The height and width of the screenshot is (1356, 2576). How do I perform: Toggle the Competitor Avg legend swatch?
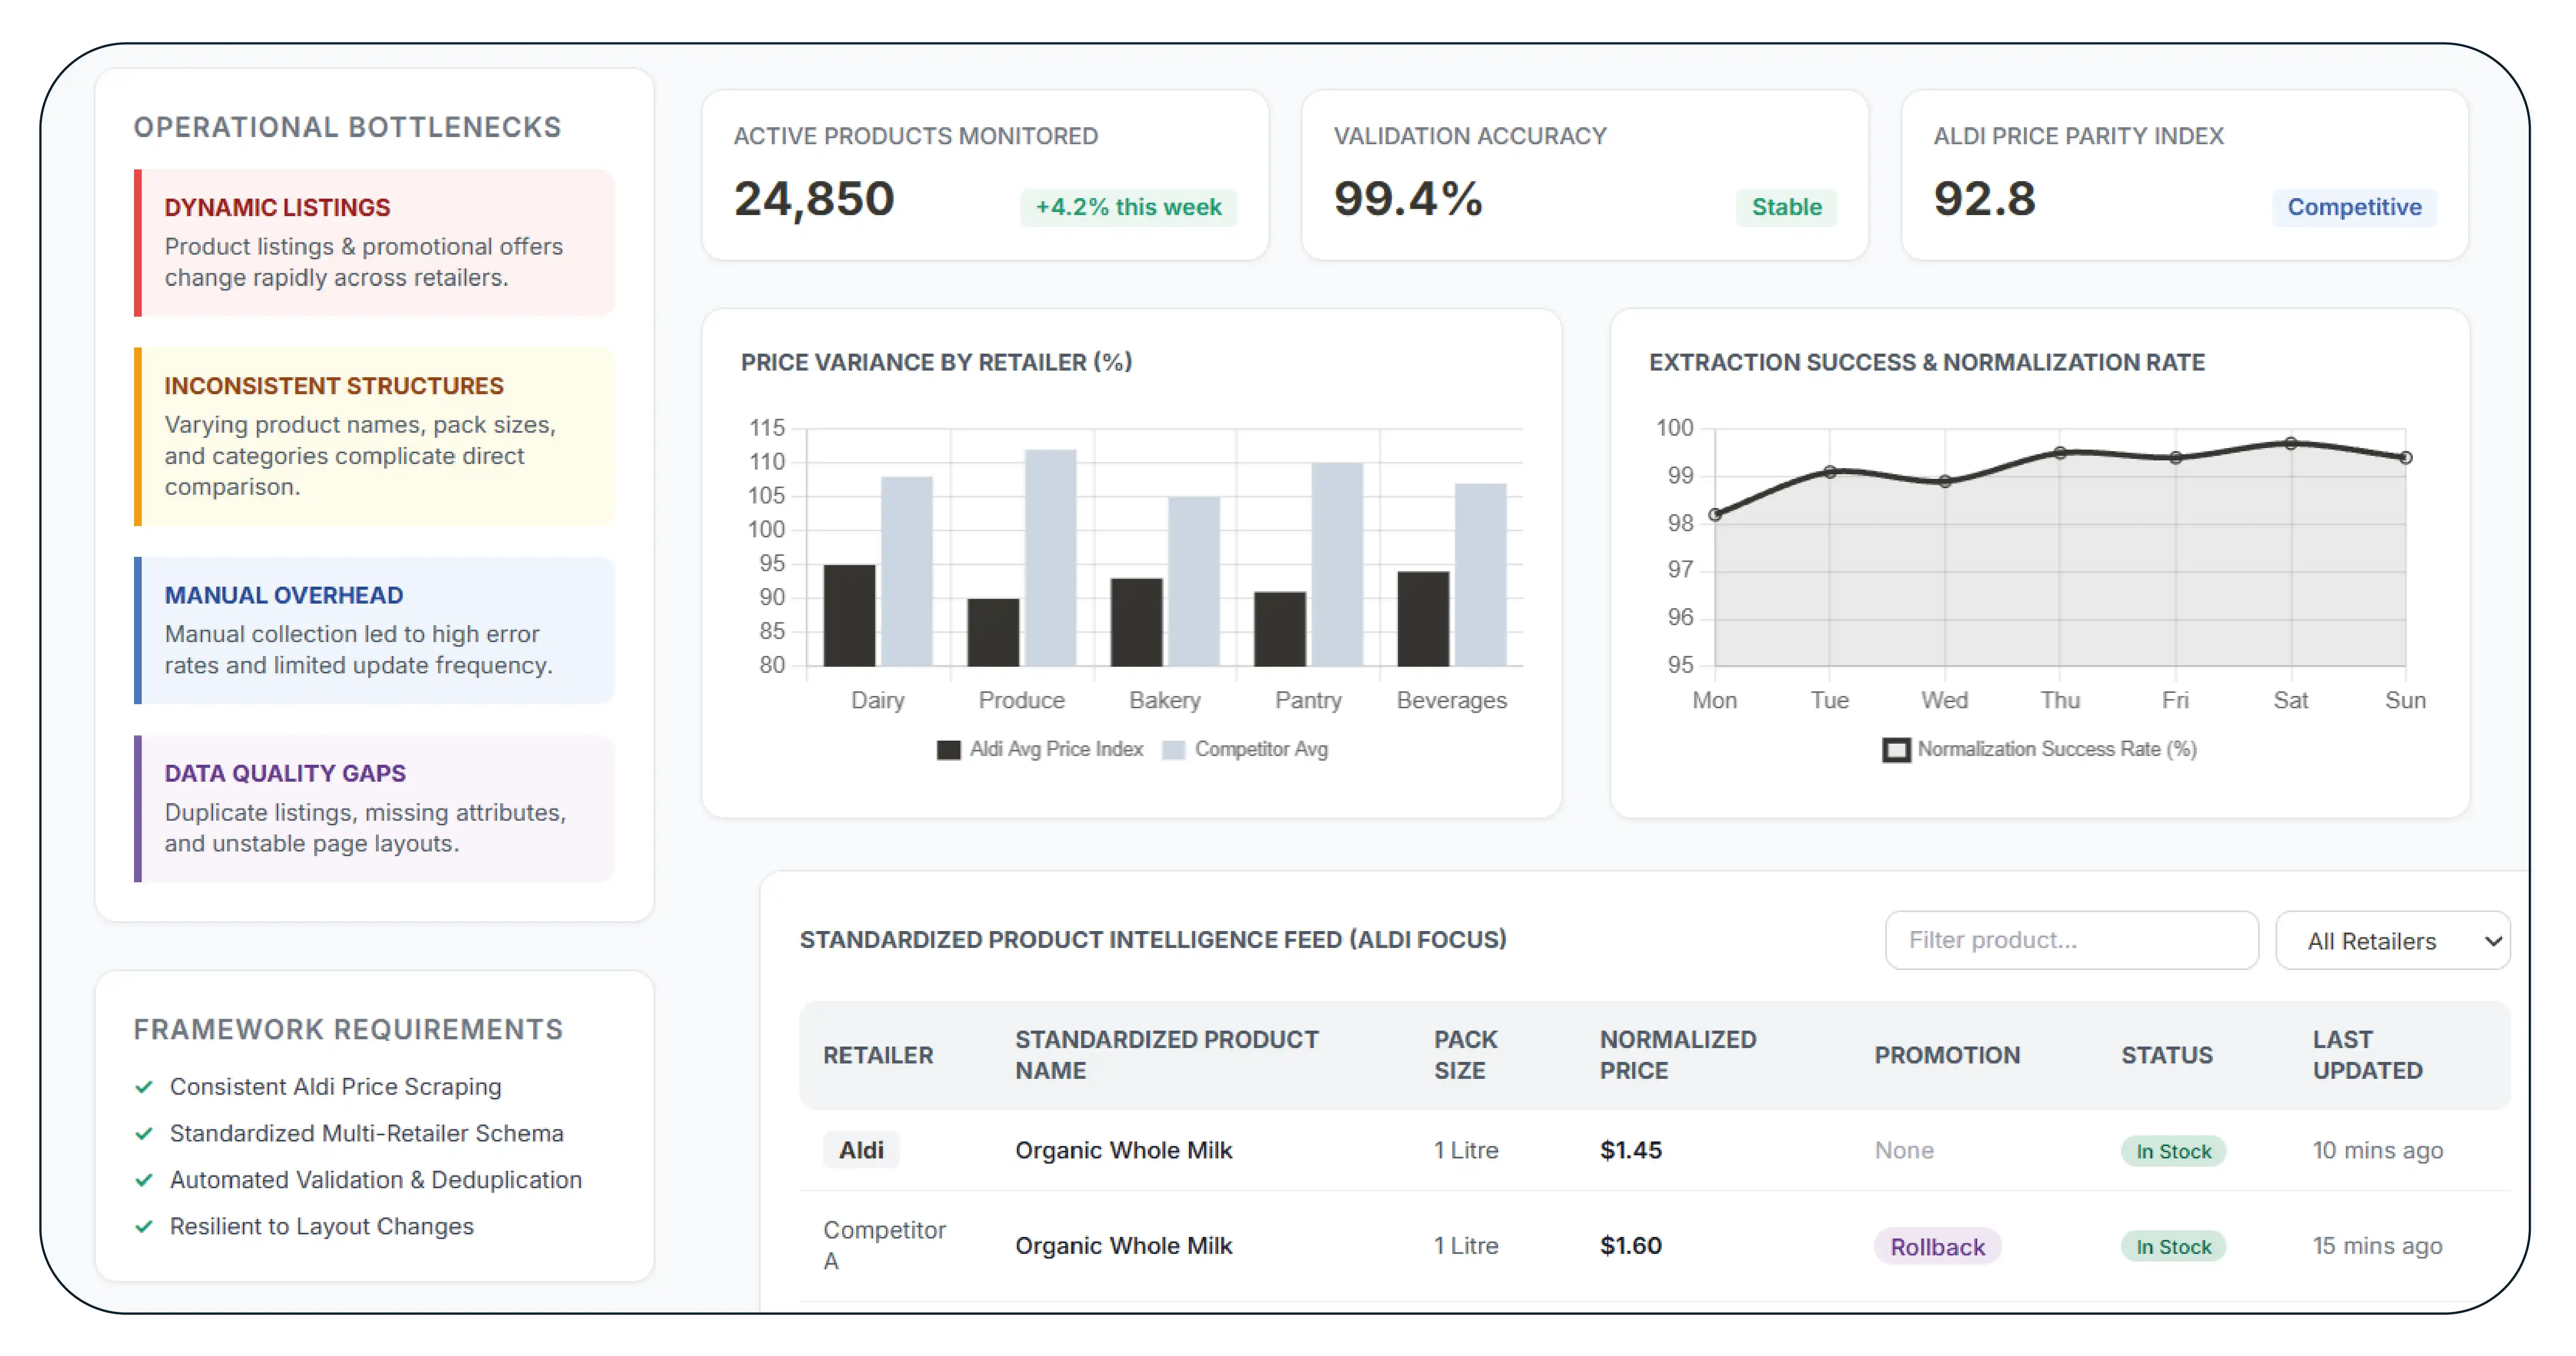[1174, 749]
